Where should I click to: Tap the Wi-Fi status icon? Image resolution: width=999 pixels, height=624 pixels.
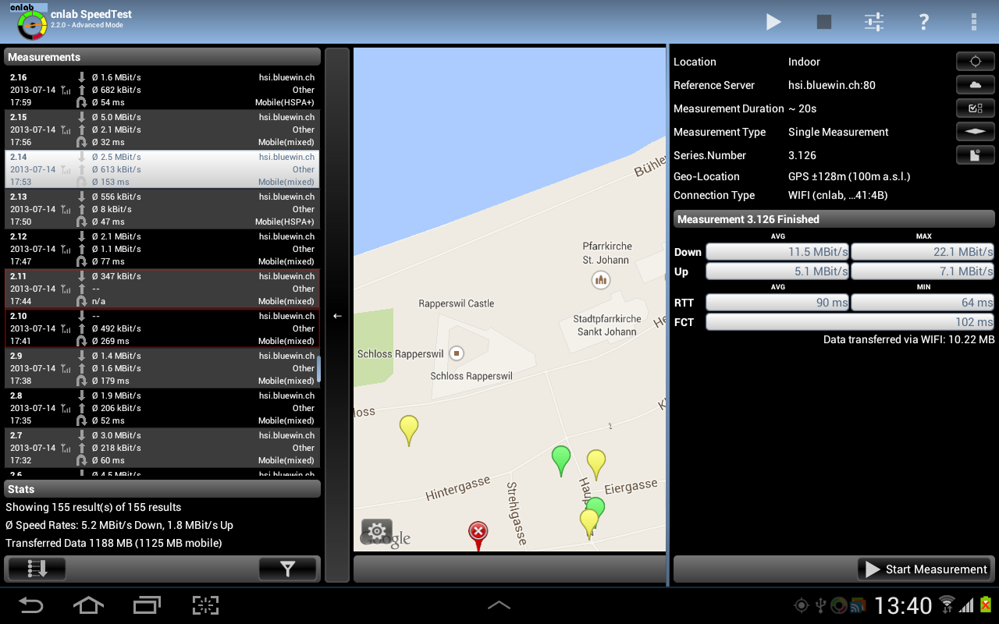947,604
